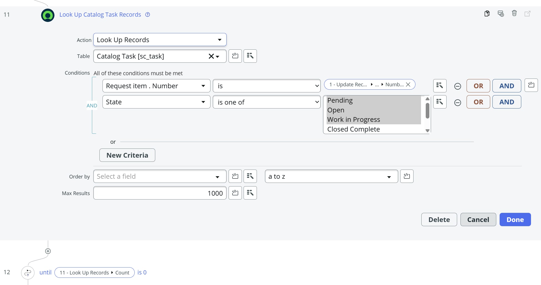Screen dimensions: 541x285
Task: Open help for Look Up Catalog Task Records
Action: click(147, 14)
